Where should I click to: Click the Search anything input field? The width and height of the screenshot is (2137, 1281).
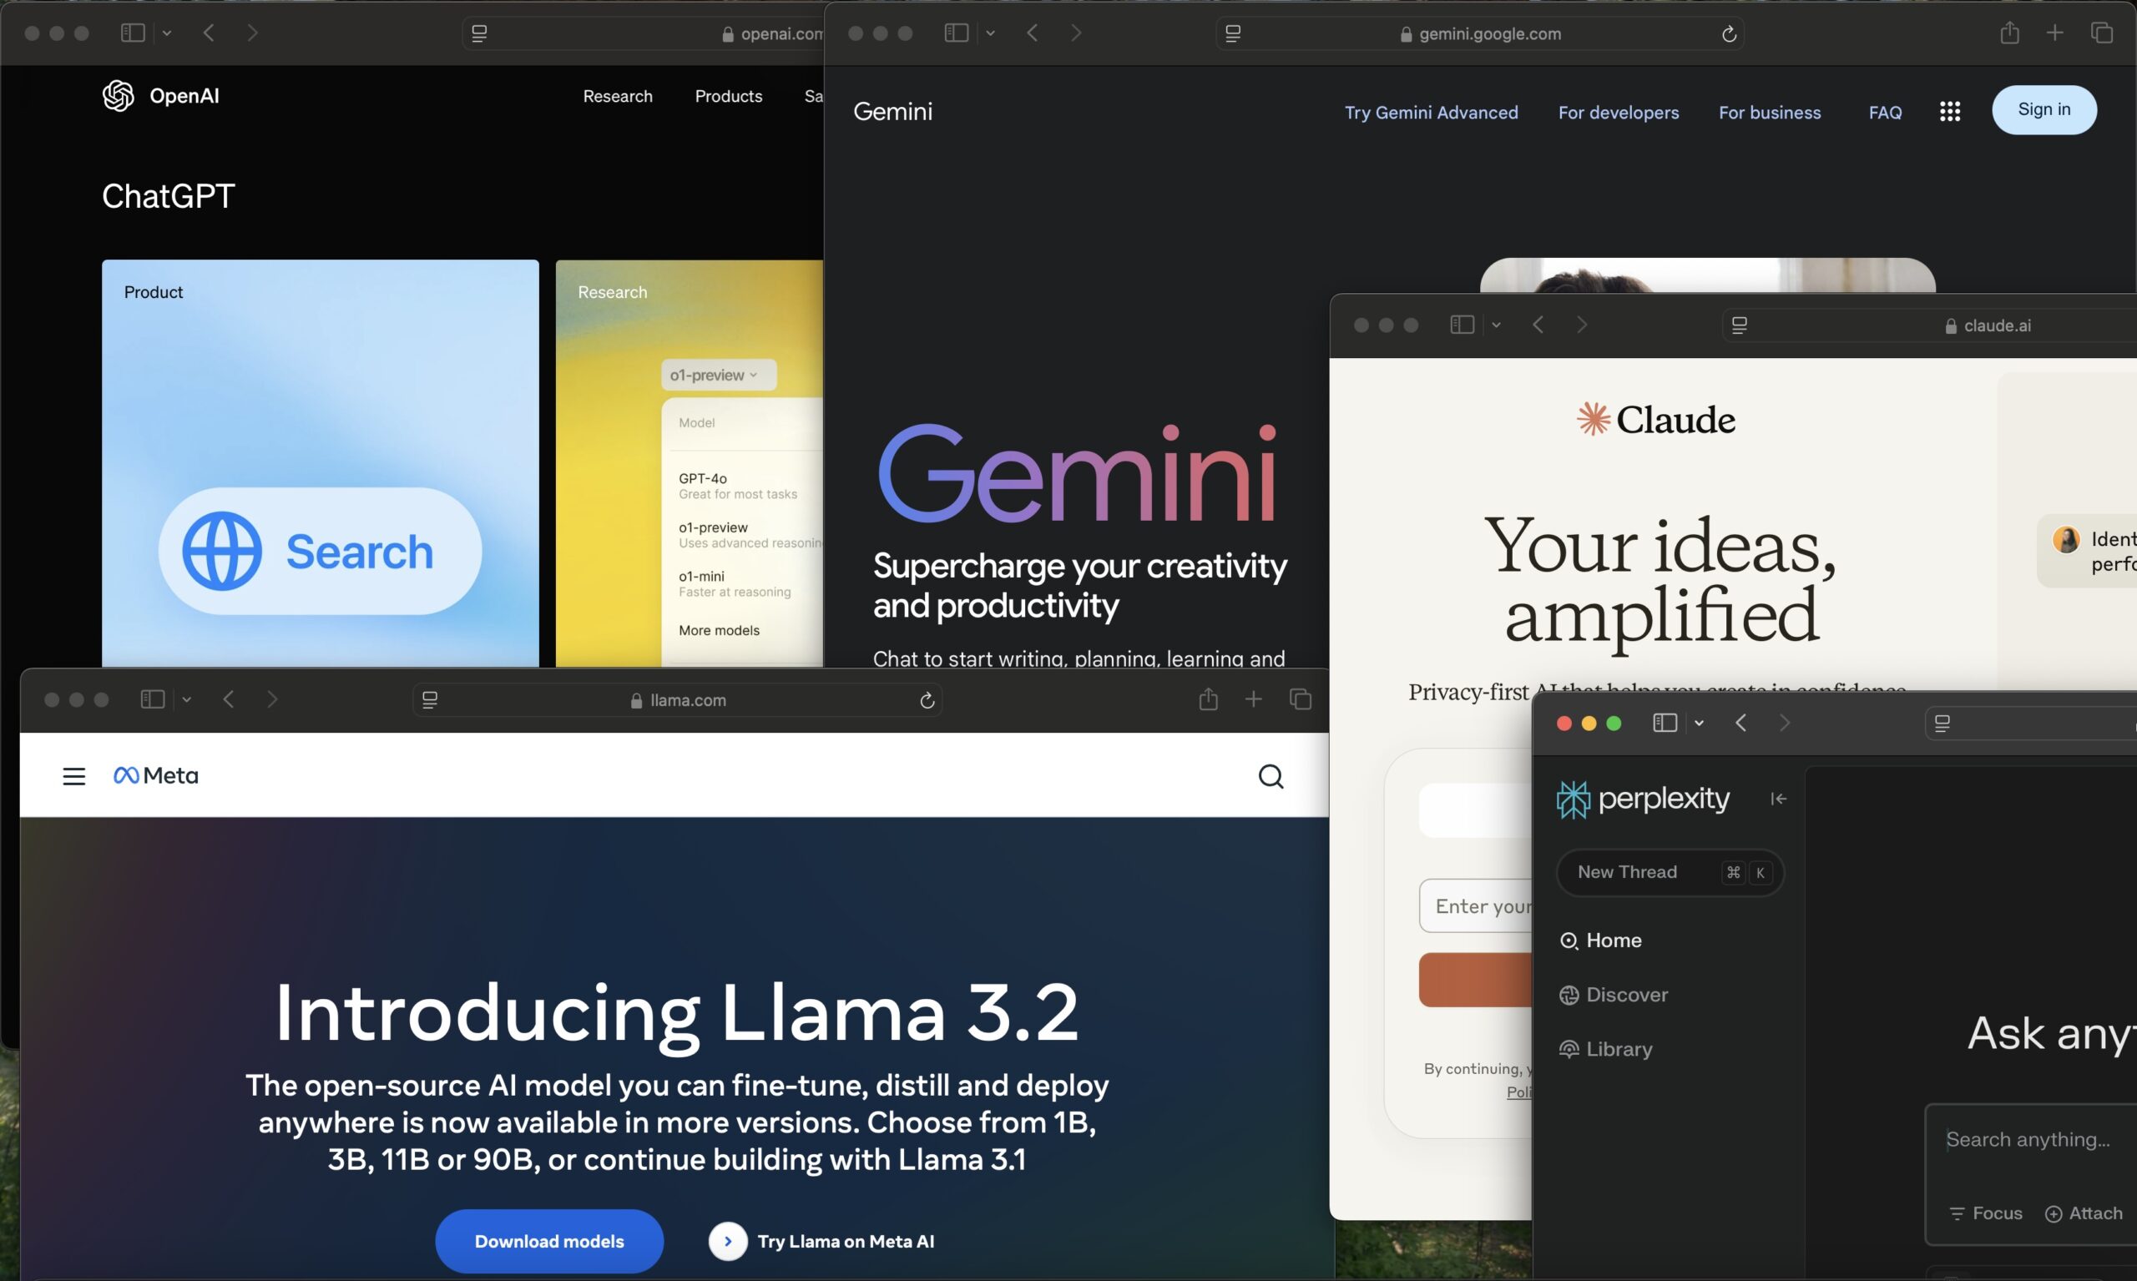click(x=2031, y=1139)
